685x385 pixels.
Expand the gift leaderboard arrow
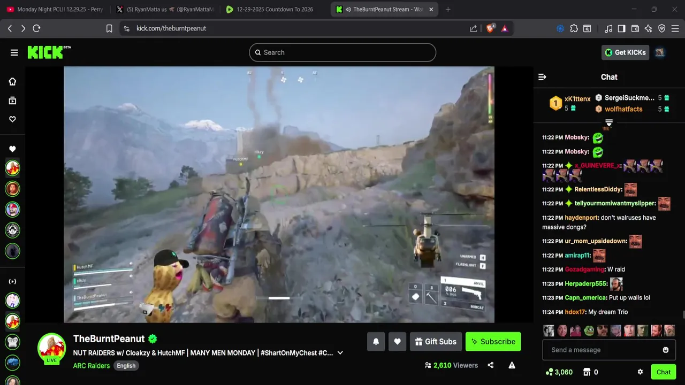[608, 123]
